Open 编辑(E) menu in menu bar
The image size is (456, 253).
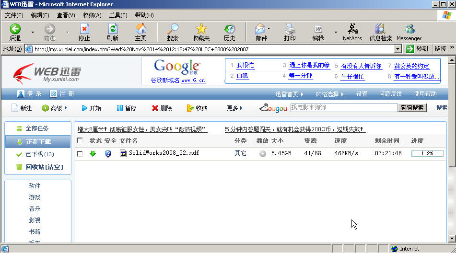(40, 15)
